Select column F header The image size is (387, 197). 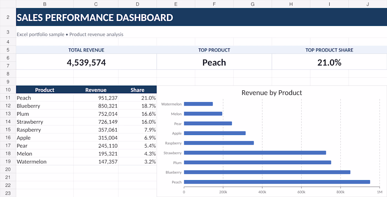[214, 4]
